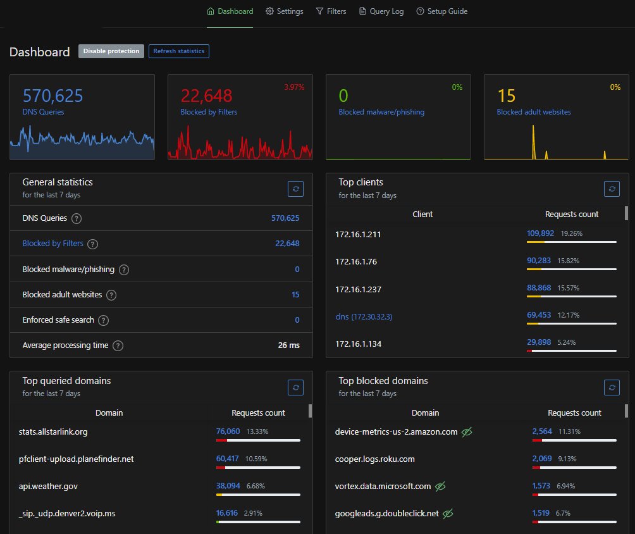Open the Setup Guide tab
Screen dimensions: 635x534
441,11
